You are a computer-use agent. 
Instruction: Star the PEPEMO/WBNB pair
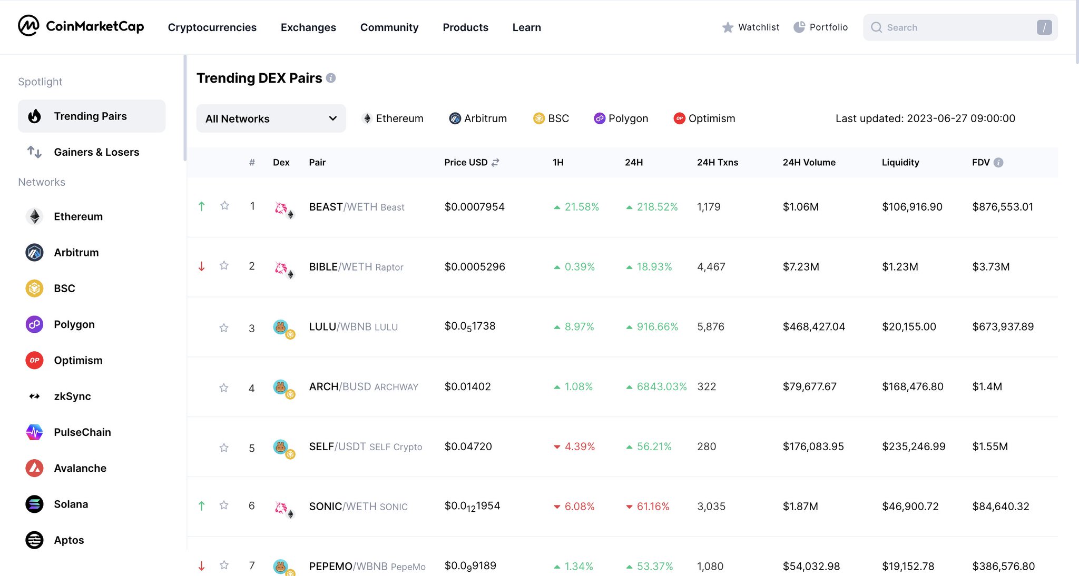tap(224, 565)
